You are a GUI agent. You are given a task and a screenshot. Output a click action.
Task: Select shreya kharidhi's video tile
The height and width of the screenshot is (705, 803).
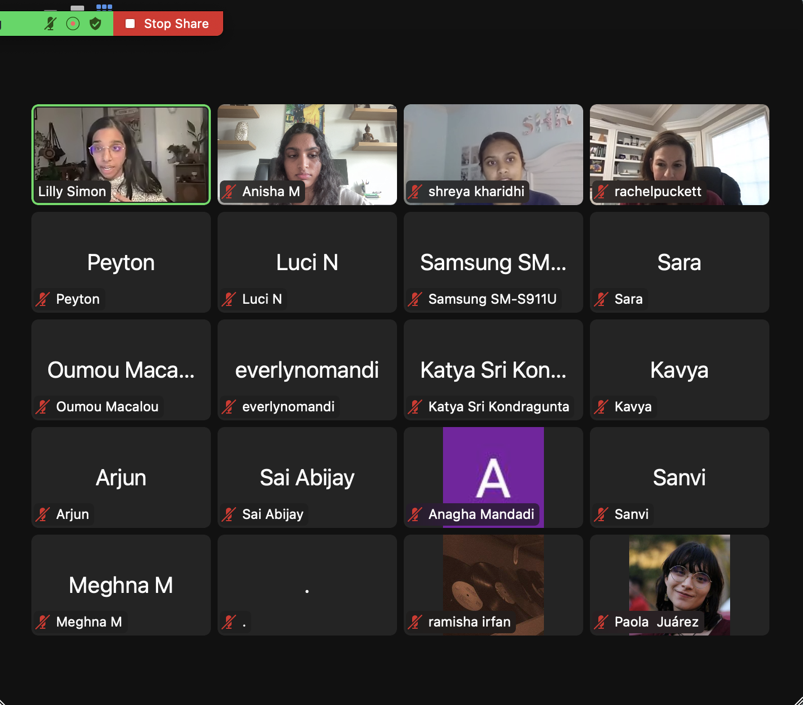493,154
